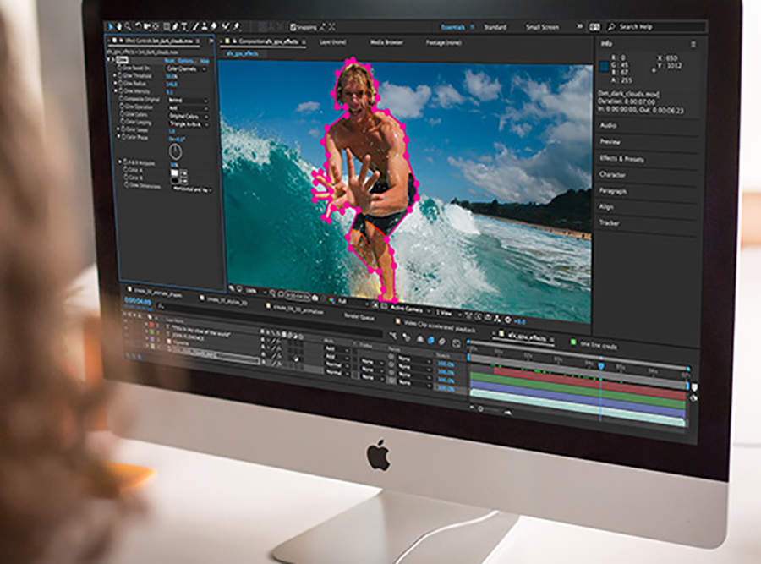Switch to Standard workspace

[x=495, y=27]
